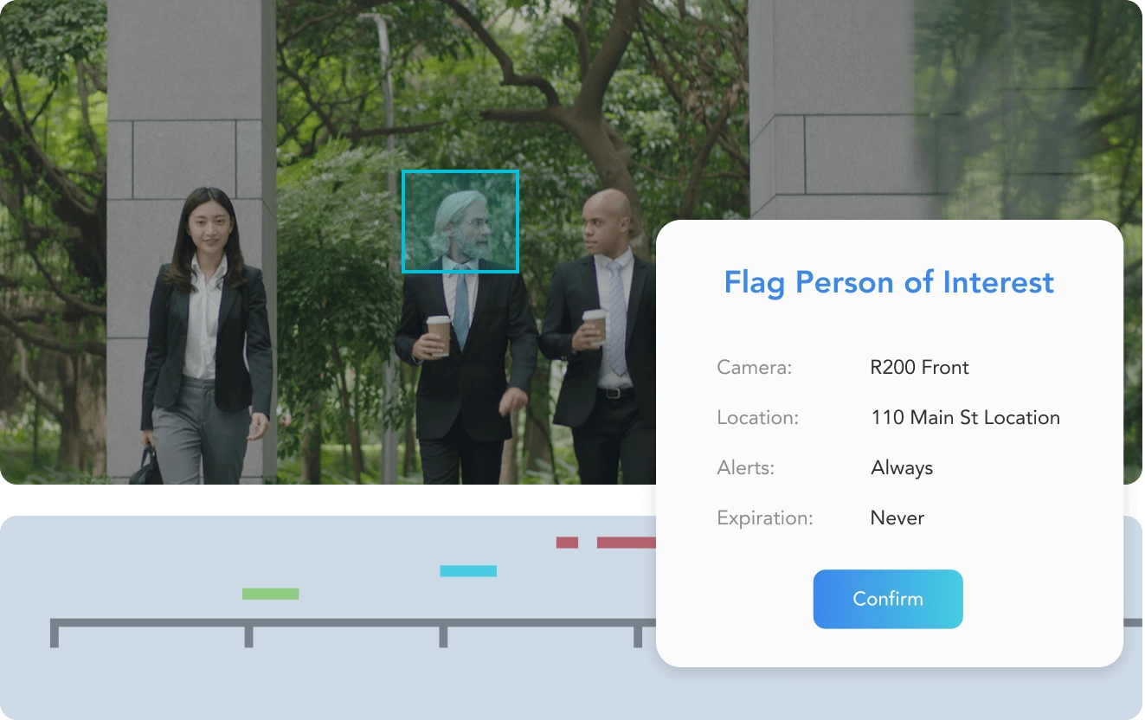
Task: Click the Confirm button
Action: tap(887, 599)
